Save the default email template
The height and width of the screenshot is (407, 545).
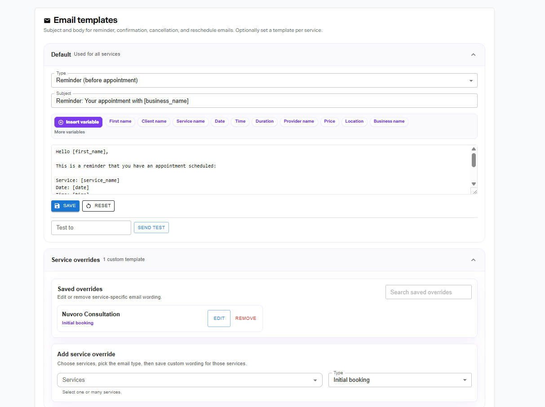pos(65,206)
